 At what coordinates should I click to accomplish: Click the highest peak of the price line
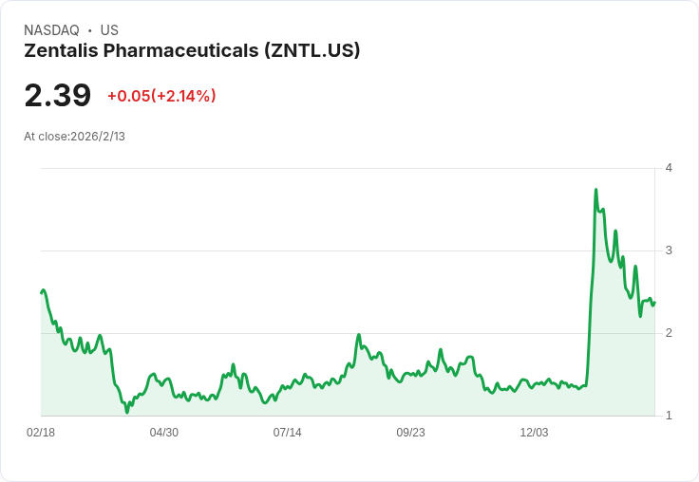point(595,190)
